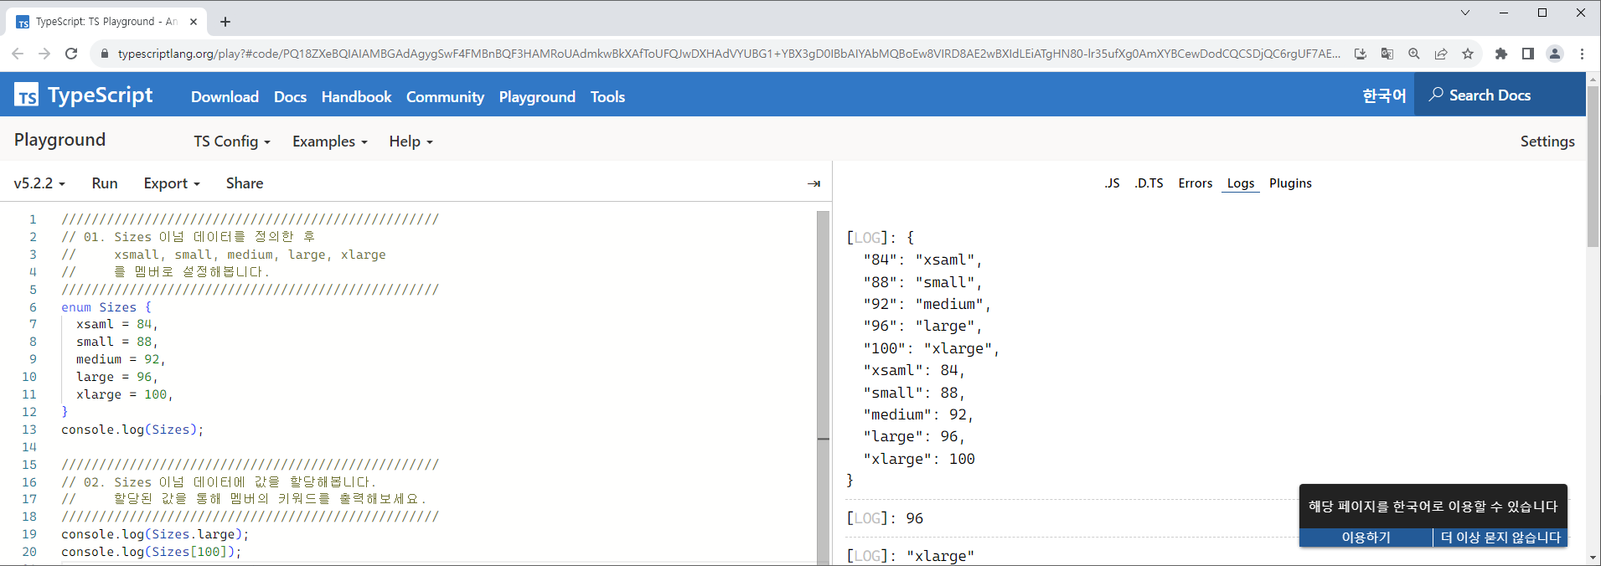Visit the Community page

445,97
